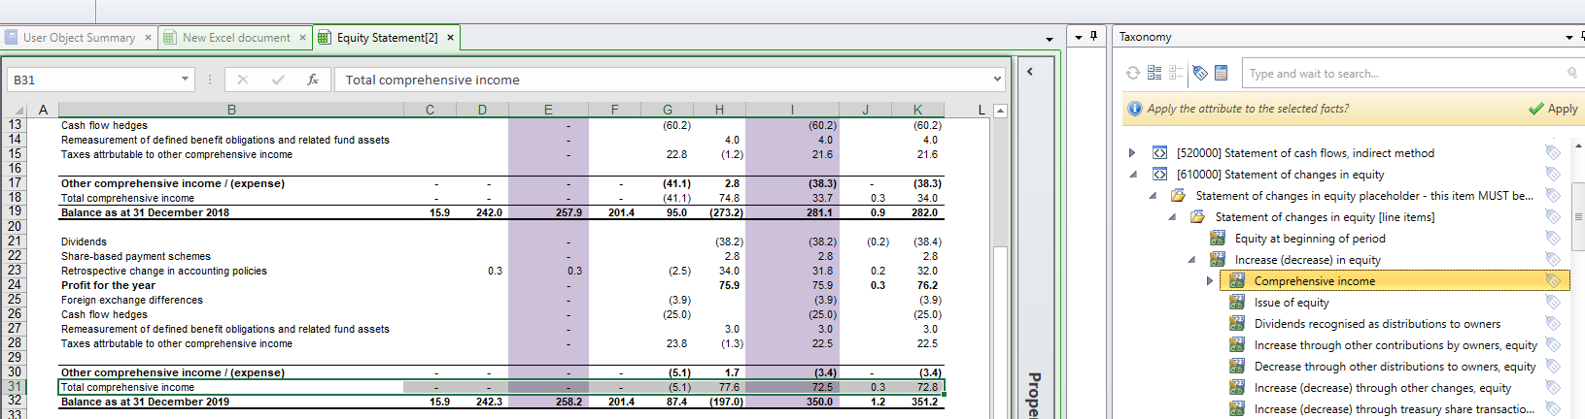Viewport: 1585px width, 419px height.
Task: Select tree item Increase (decrease) through other changes, equity
Action: (1382, 387)
